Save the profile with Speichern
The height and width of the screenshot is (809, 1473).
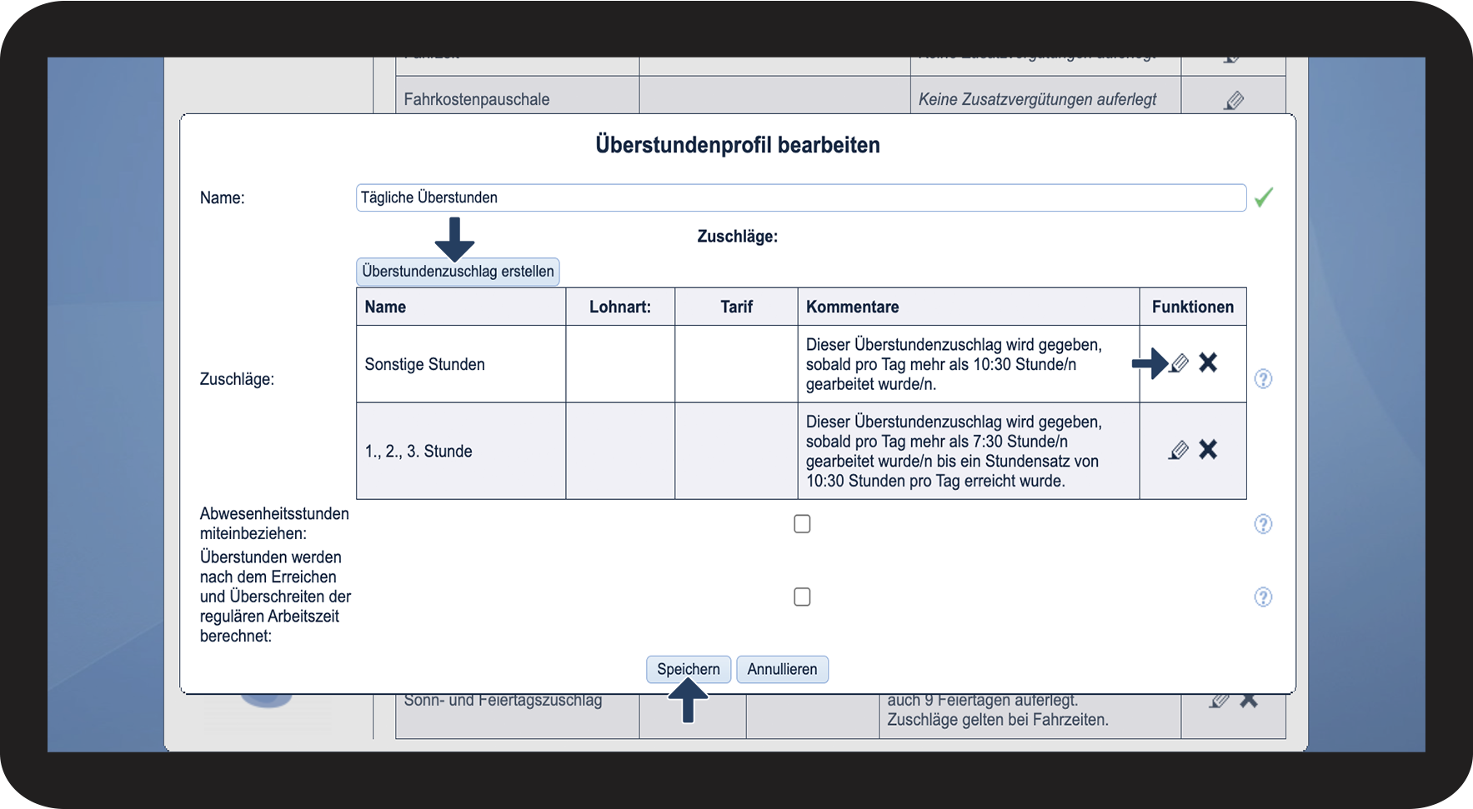click(689, 669)
